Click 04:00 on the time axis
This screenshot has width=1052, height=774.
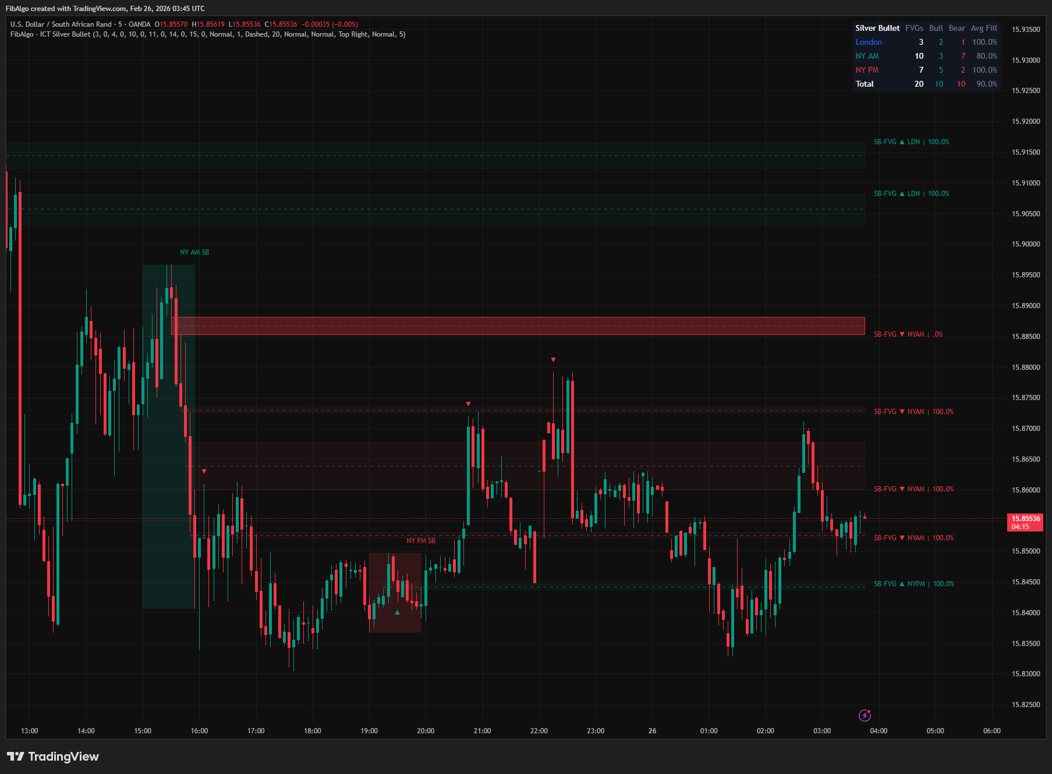point(879,731)
